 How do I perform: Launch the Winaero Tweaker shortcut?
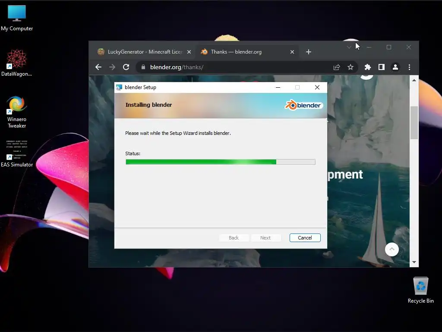click(x=17, y=112)
